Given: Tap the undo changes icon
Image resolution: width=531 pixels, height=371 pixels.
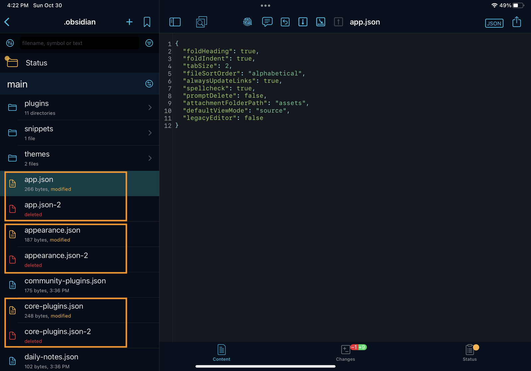Looking at the screenshot, I should tap(285, 22).
